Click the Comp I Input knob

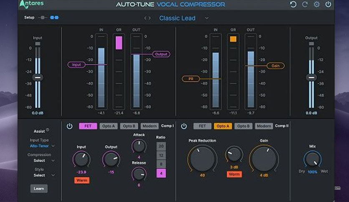(81, 159)
